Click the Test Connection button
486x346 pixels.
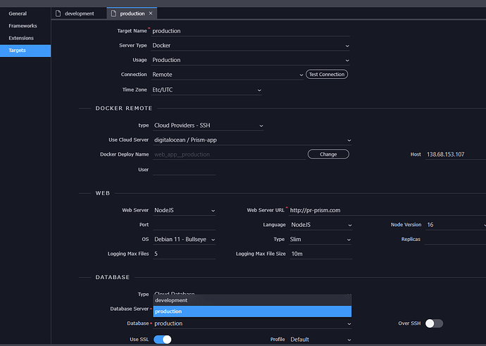327,75
